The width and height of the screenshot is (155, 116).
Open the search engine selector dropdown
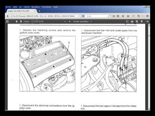84,16
